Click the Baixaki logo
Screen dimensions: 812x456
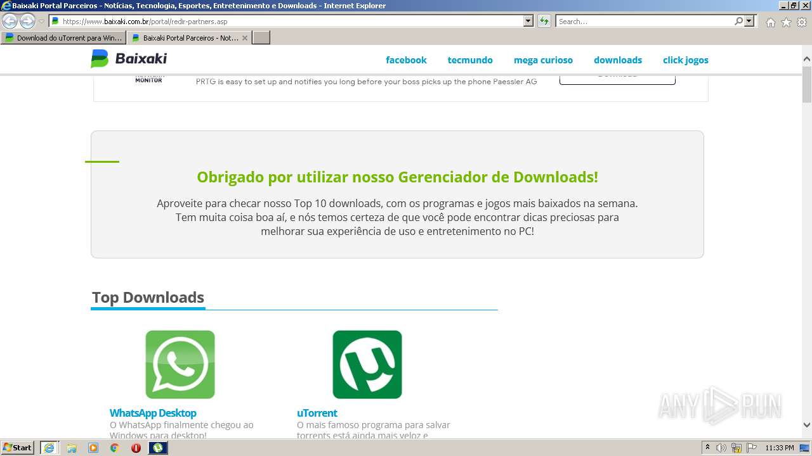129,59
